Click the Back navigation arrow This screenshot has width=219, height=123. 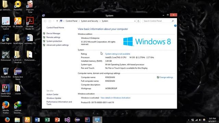click(45, 21)
